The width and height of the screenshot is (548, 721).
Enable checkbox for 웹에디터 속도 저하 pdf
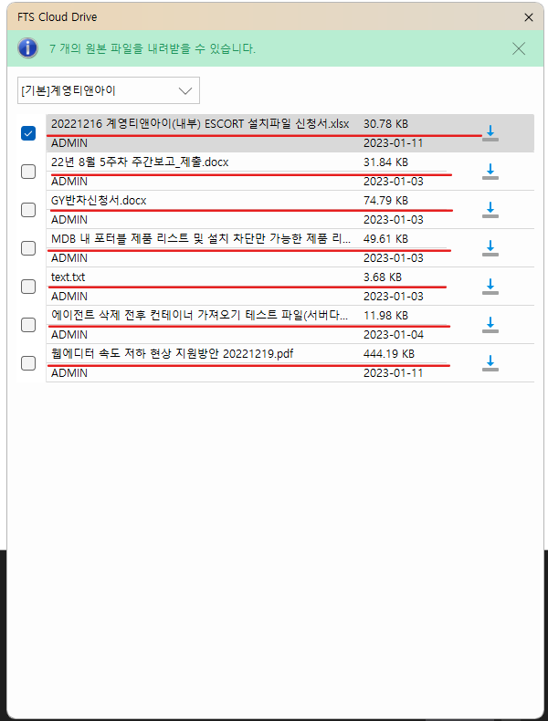point(28,363)
